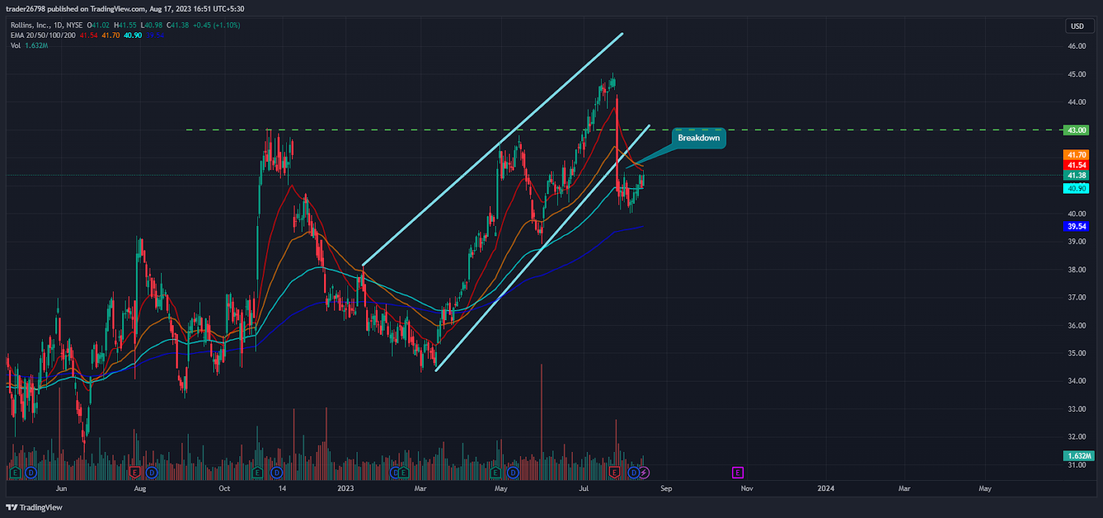
Task: Click the Nov label on time axis
Action: pyautogui.click(x=747, y=488)
